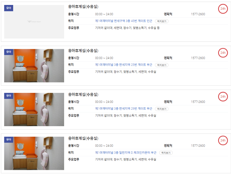The width and height of the screenshot is (231, 174).
Task: Click phone number 1577-2600 in 25번 게이트 card
Action: pos(198,58)
